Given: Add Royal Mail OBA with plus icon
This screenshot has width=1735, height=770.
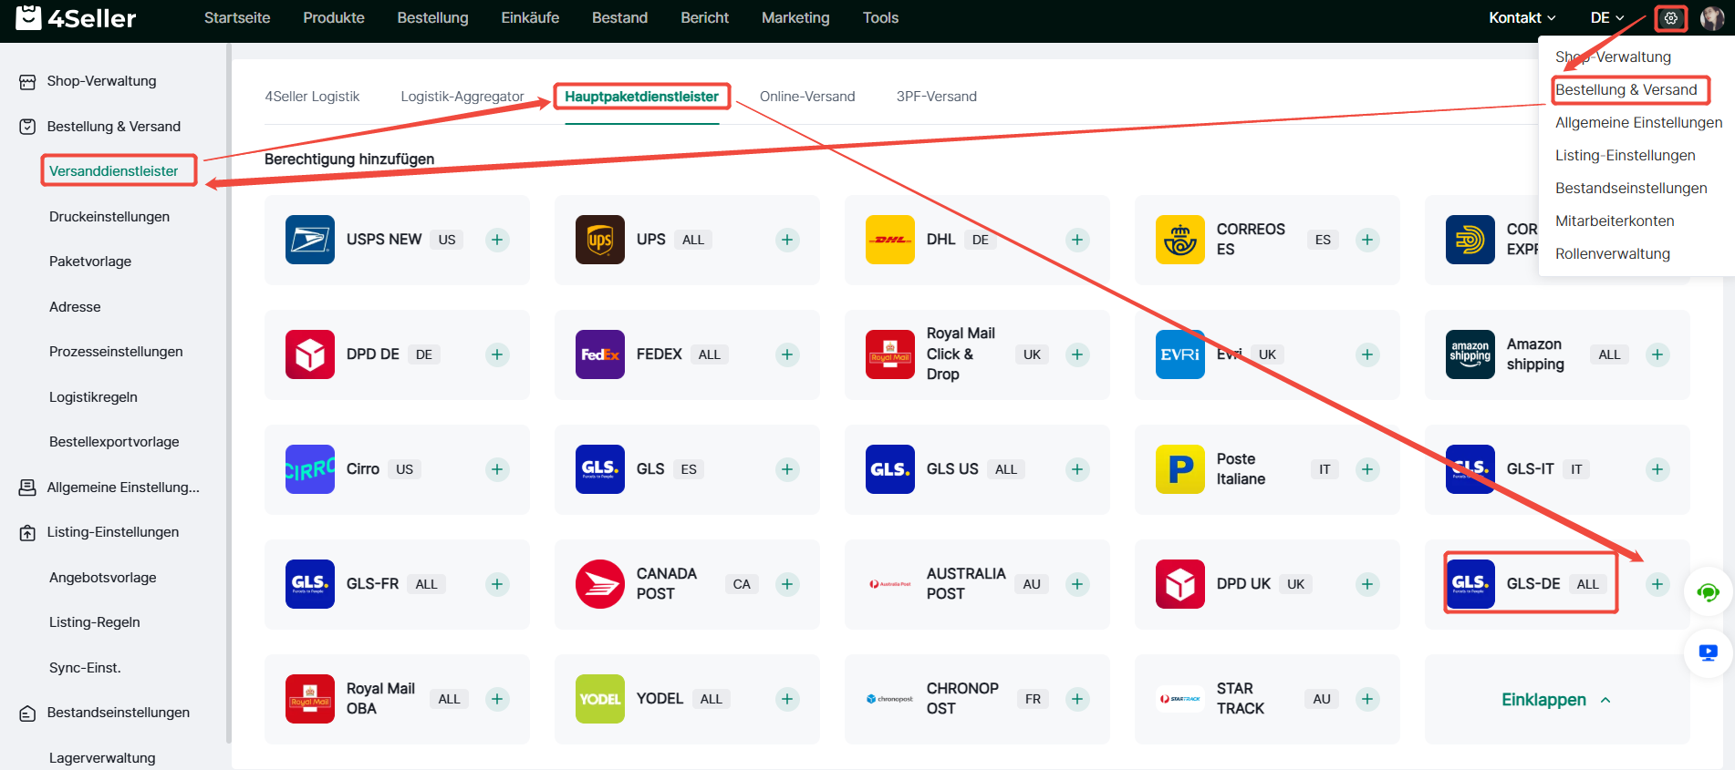Looking at the screenshot, I should [497, 699].
